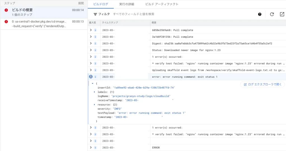Expand the Status Downloaded newer image row
This screenshot has height=151, width=286.
click(91, 50)
